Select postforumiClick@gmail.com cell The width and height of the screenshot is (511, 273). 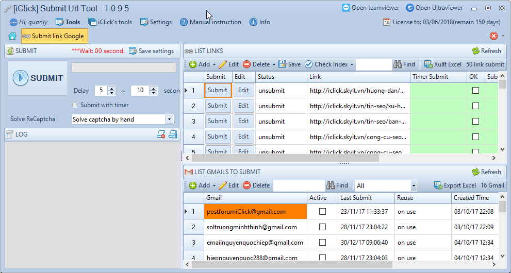255,212
